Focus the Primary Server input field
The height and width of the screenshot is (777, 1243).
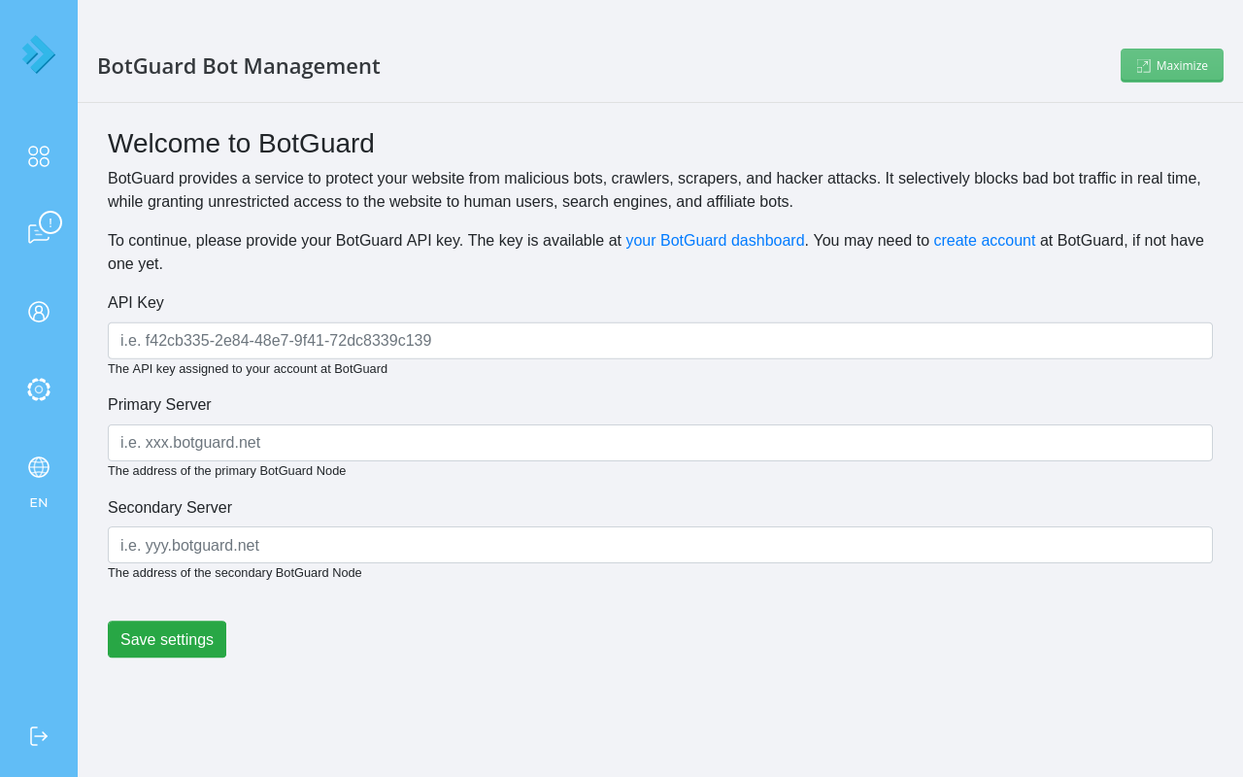tap(660, 443)
